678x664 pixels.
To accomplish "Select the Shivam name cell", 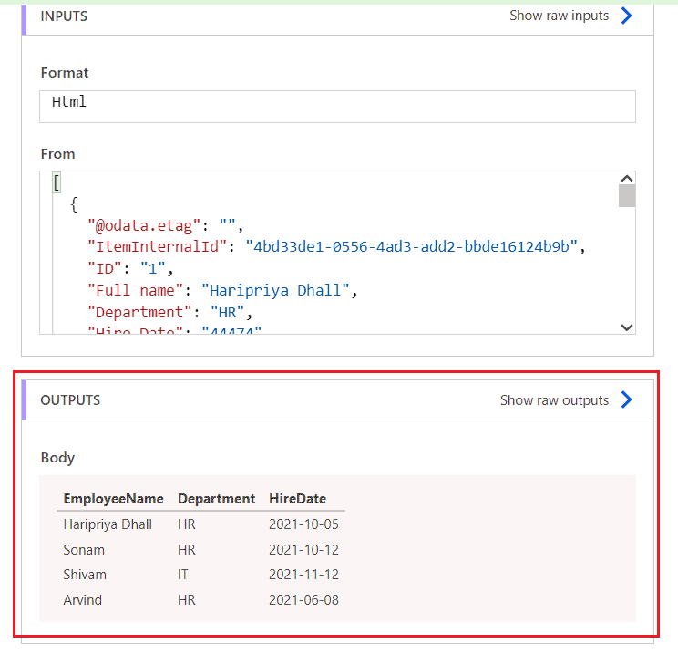I will pos(85,575).
